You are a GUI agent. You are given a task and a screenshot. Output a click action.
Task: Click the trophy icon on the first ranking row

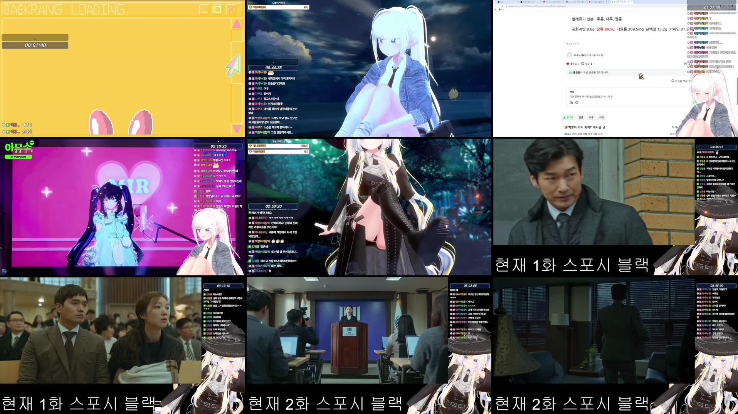point(250,7)
